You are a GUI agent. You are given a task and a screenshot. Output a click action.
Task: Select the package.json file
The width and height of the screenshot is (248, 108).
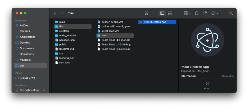[x=73, y=40]
